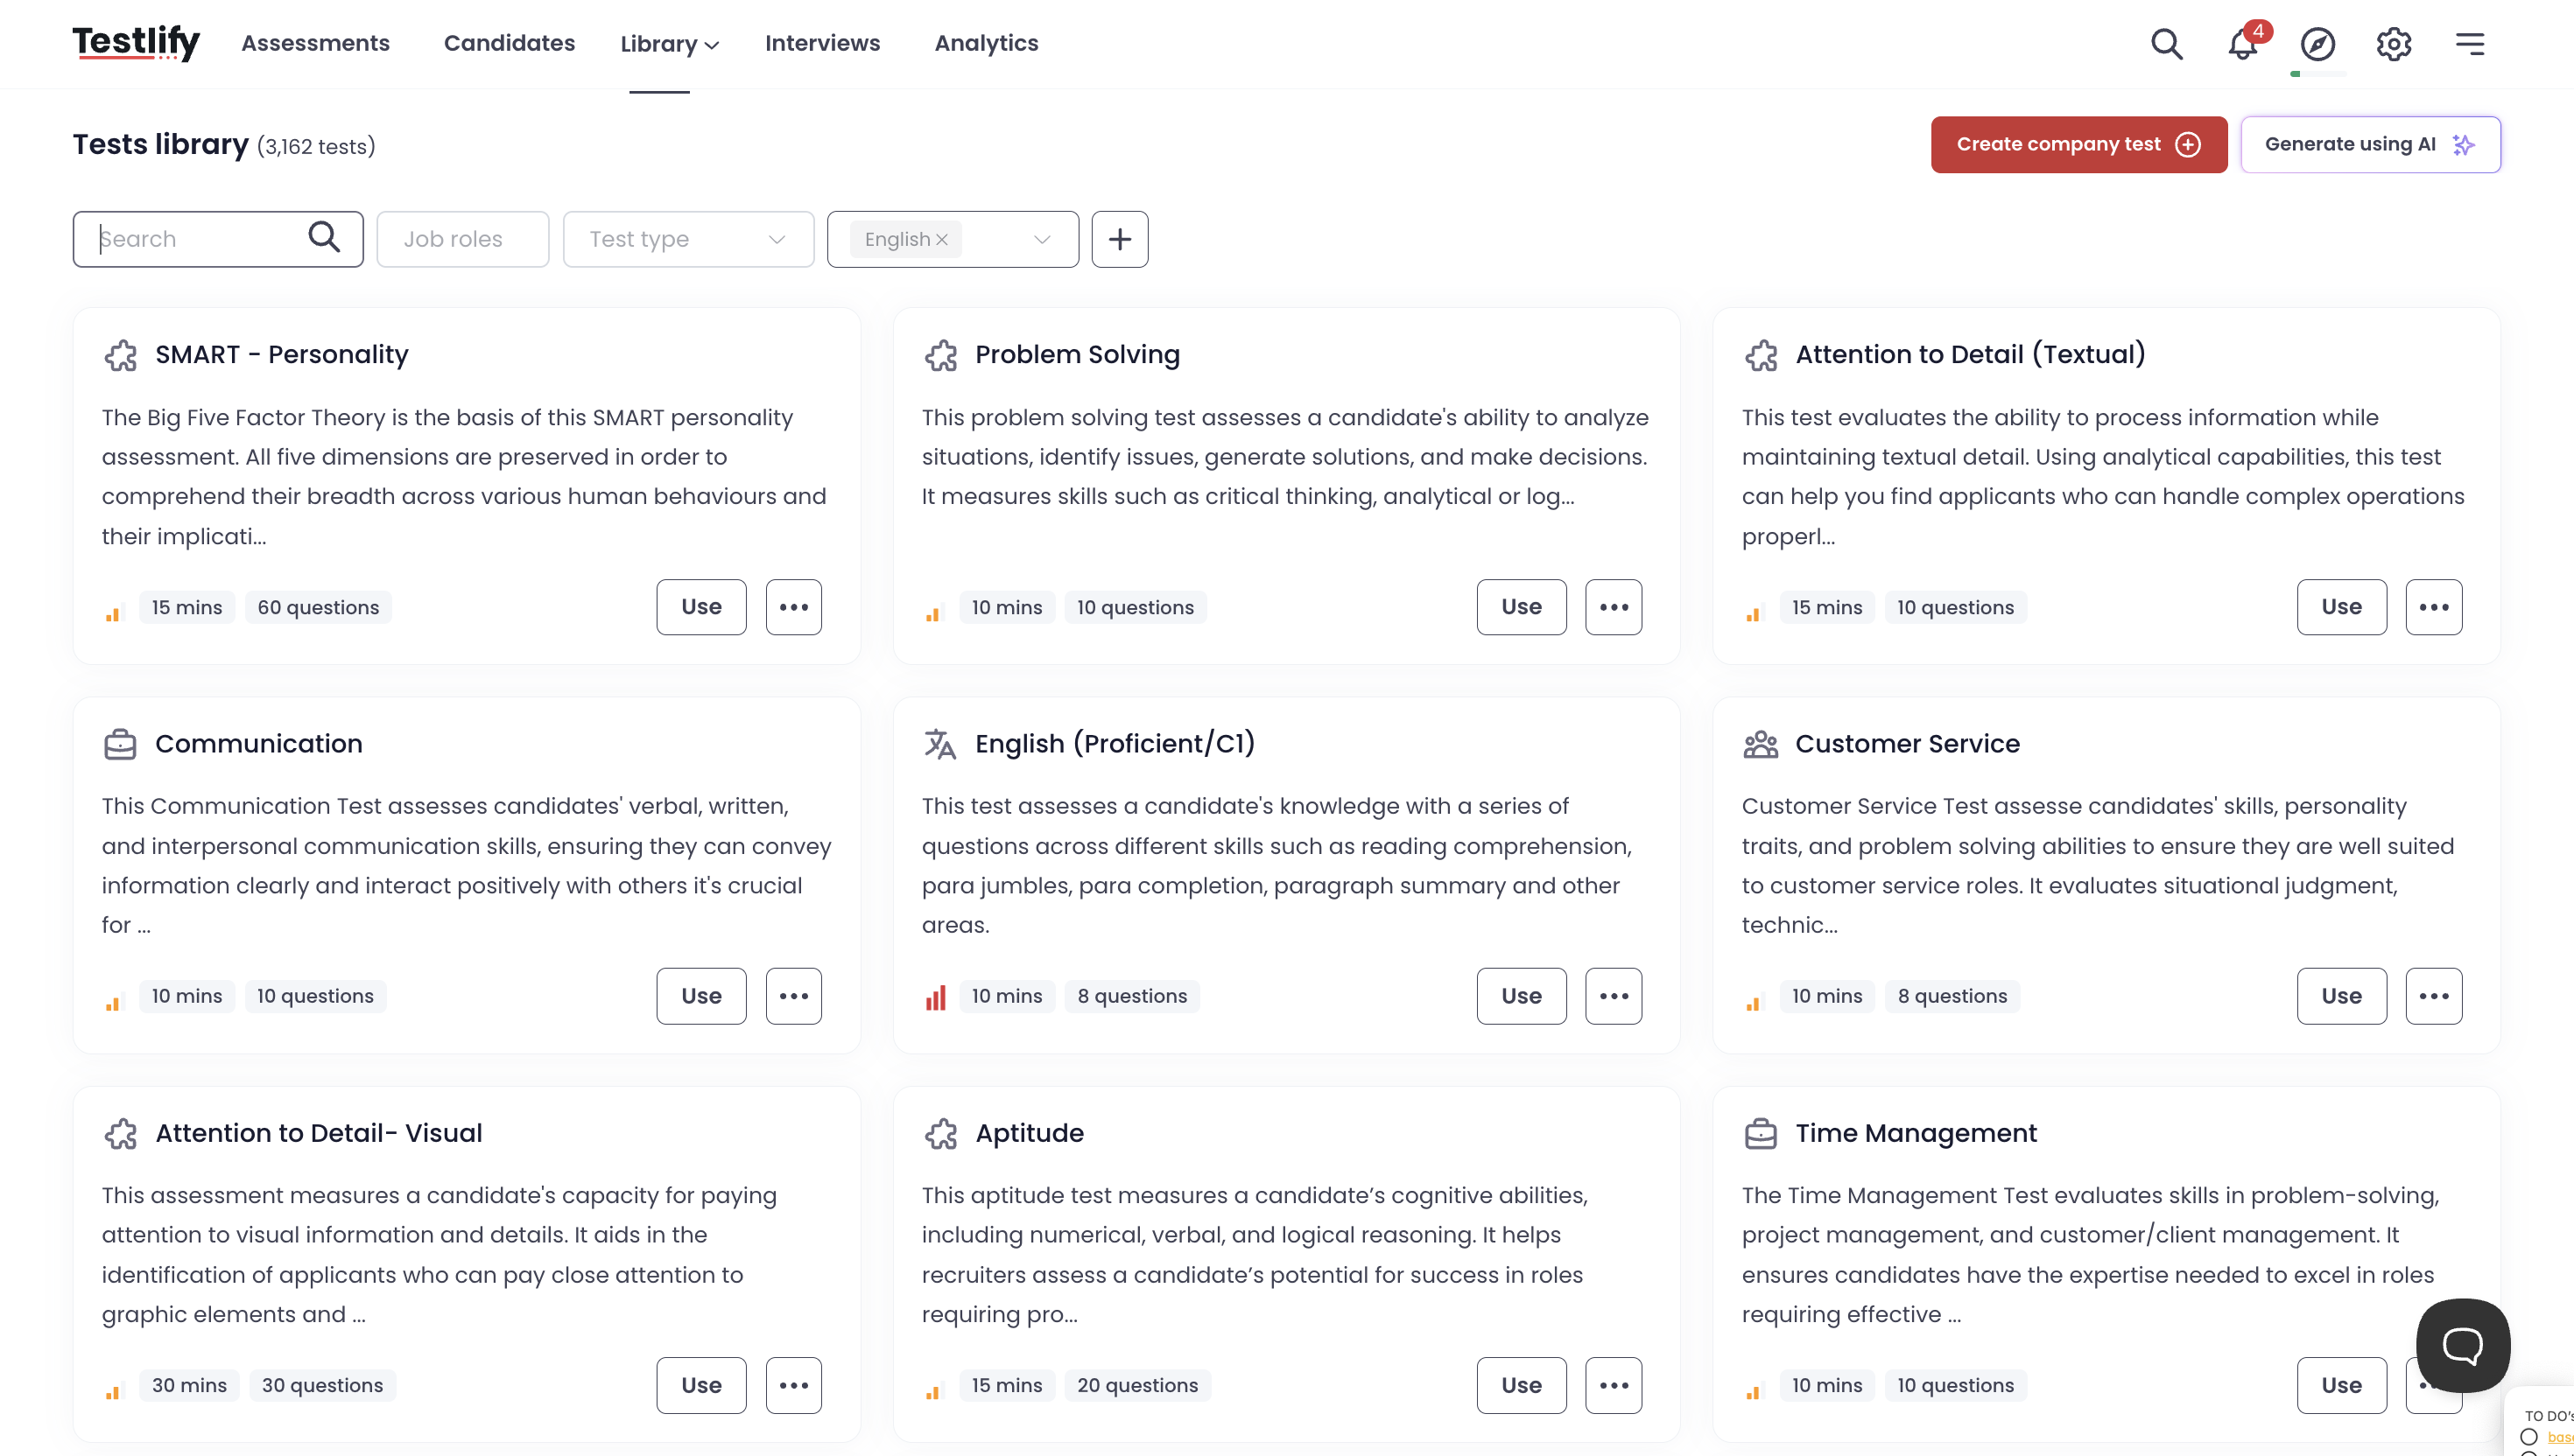Click the plus add-filter icon button
The height and width of the screenshot is (1456, 2574).
[1120, 239]
